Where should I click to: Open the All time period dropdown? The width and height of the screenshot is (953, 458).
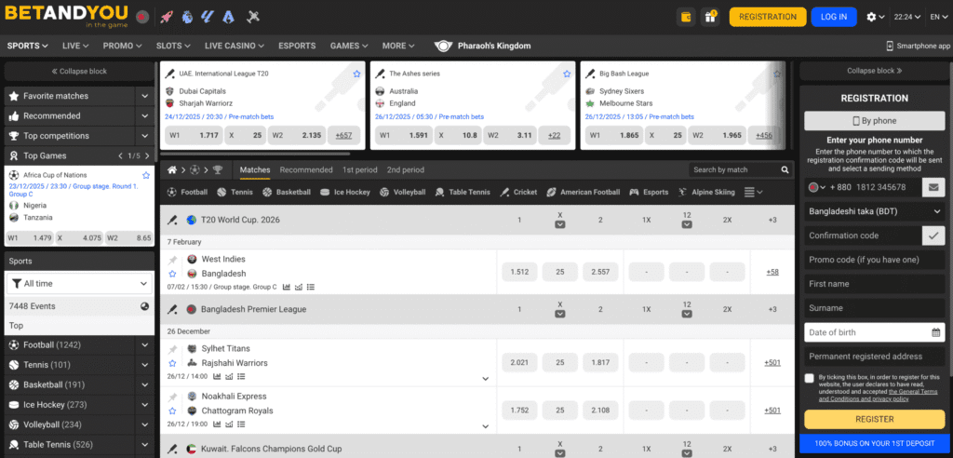pyautogui.click(x=79, y=283)
